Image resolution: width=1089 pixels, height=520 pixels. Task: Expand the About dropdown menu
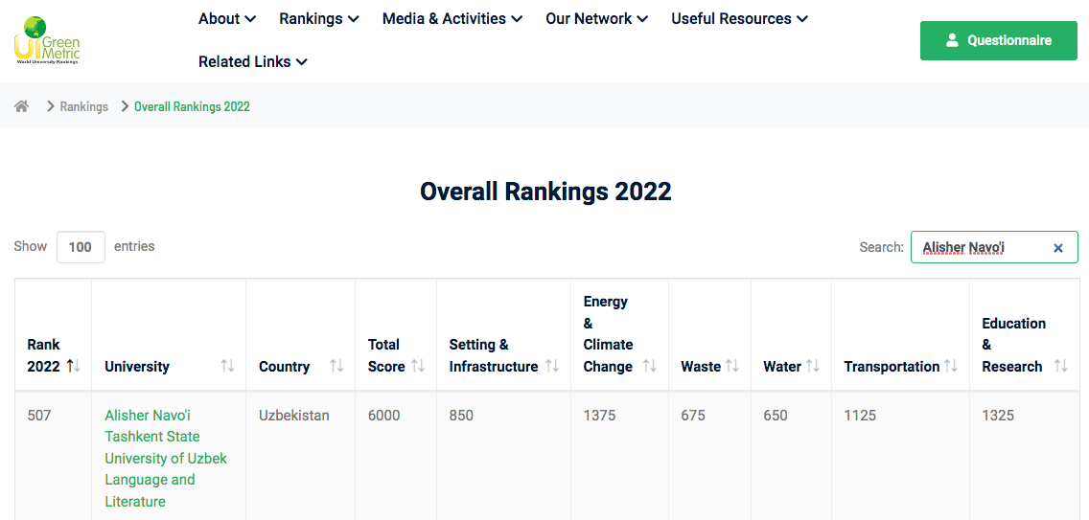tap(227, 19)
